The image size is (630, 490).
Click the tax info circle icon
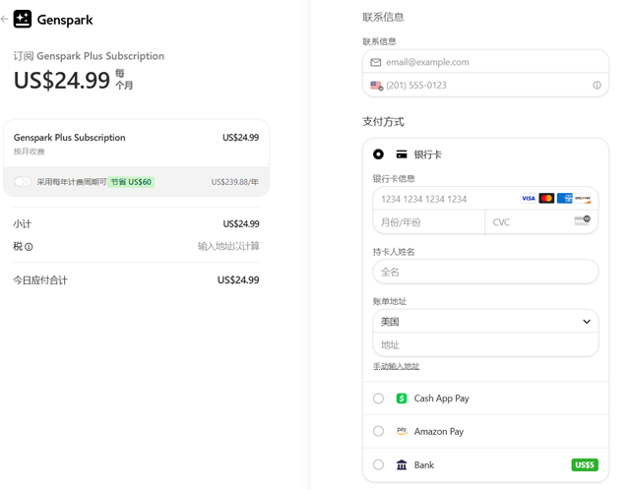click(29, 247)
